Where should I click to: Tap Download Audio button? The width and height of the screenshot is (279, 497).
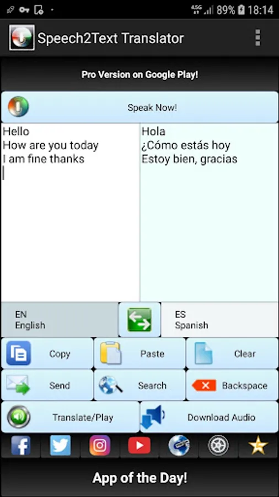(x=209, y=417)
